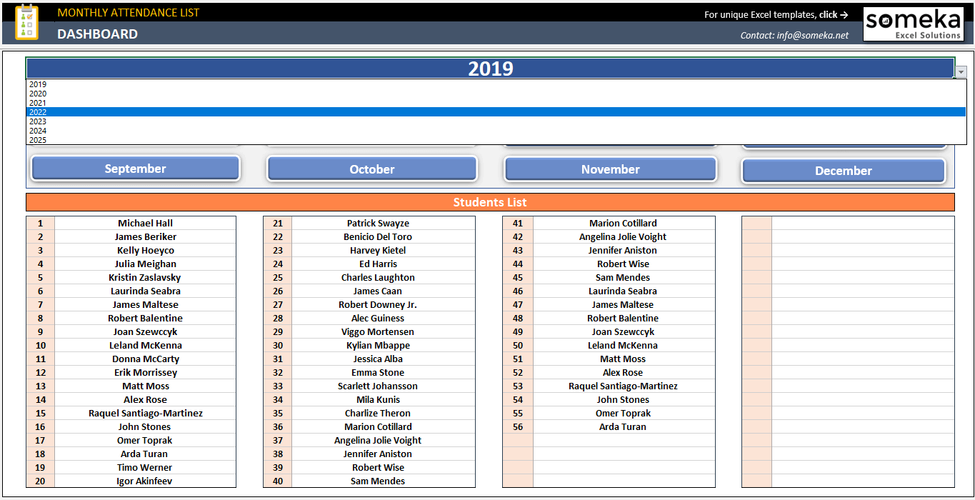This screenshot has width=975, height=500.
Task: Select student cell James Beriker
Action: point(145,237)
